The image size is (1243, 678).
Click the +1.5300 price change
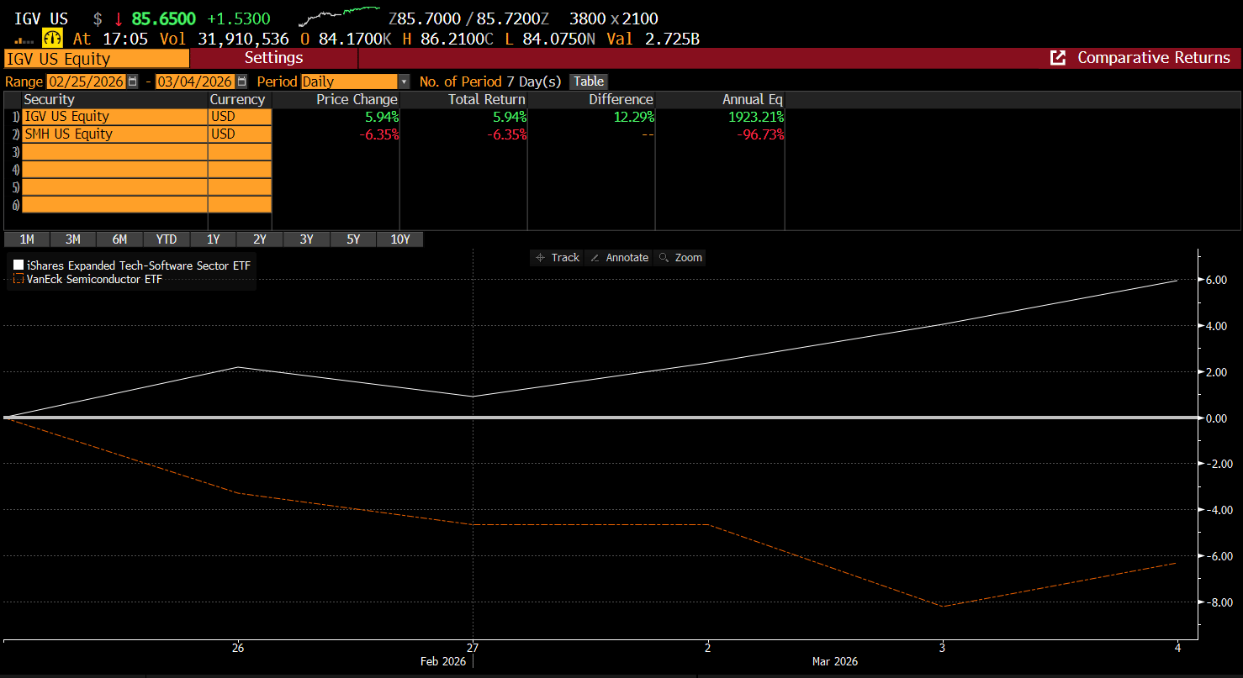pos(239,18)
